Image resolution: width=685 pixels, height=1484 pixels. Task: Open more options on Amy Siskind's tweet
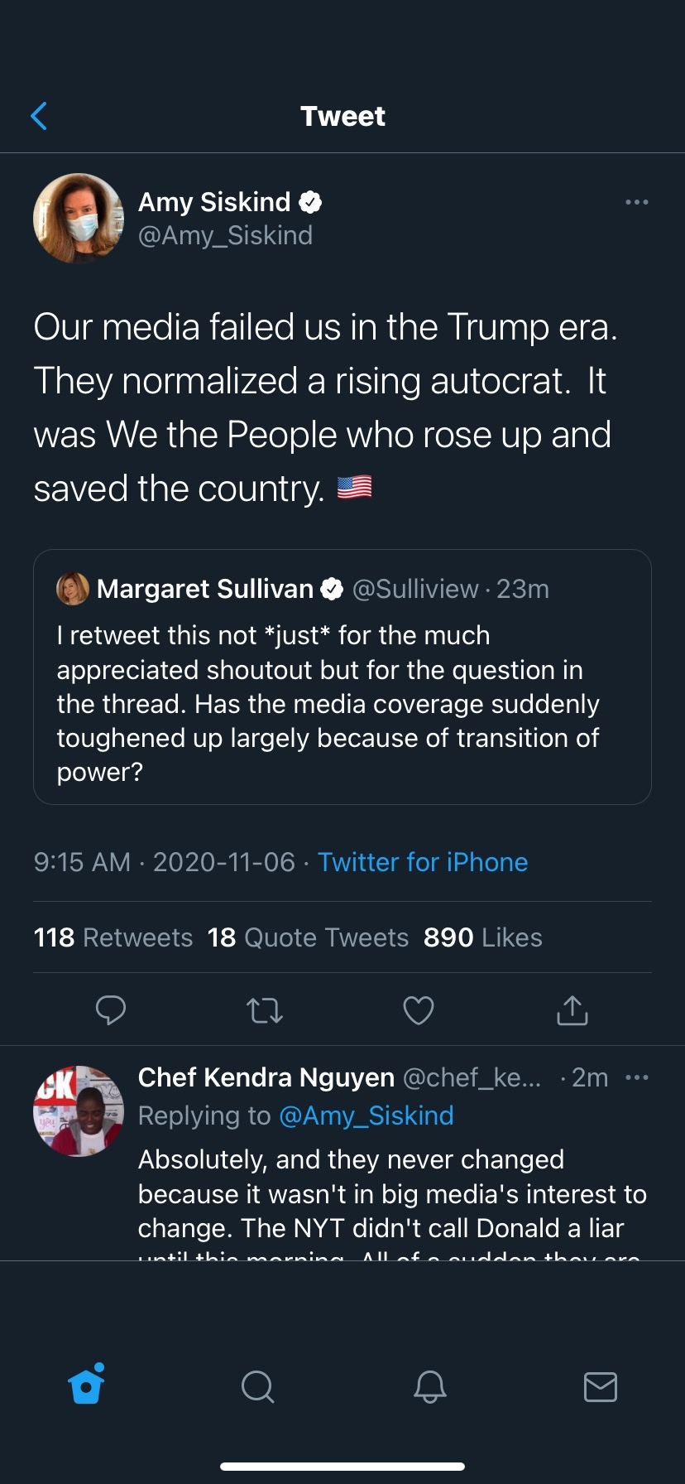coord(636,202)
